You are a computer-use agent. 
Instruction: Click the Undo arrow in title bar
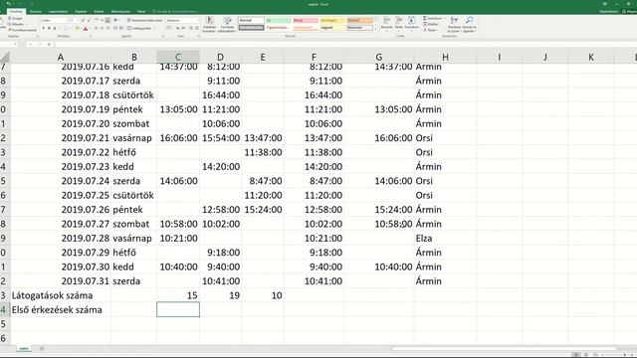(x=9, y=4)
